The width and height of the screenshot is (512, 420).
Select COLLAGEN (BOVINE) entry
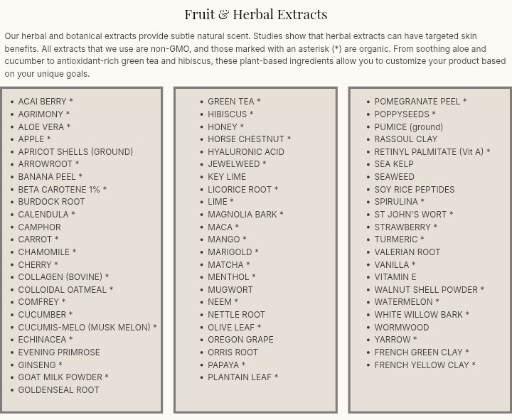click(x=63, y=276)
